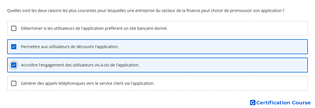Viewport: 315px width, 108px height.
Task: Click blank area of the 'Générer des appels' card
Action: pyautogui.click(x=231, y=83)
